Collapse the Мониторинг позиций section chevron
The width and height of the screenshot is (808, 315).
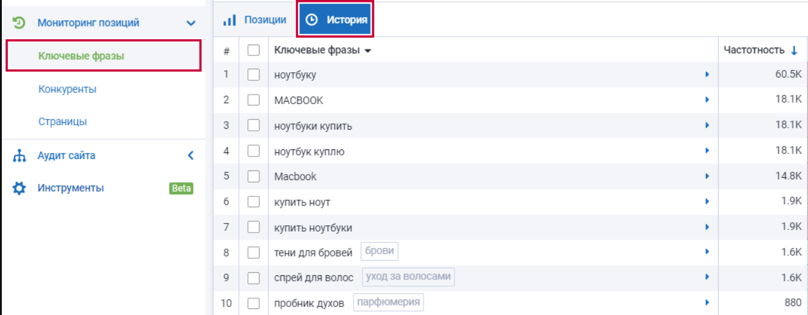pos(191,23)
